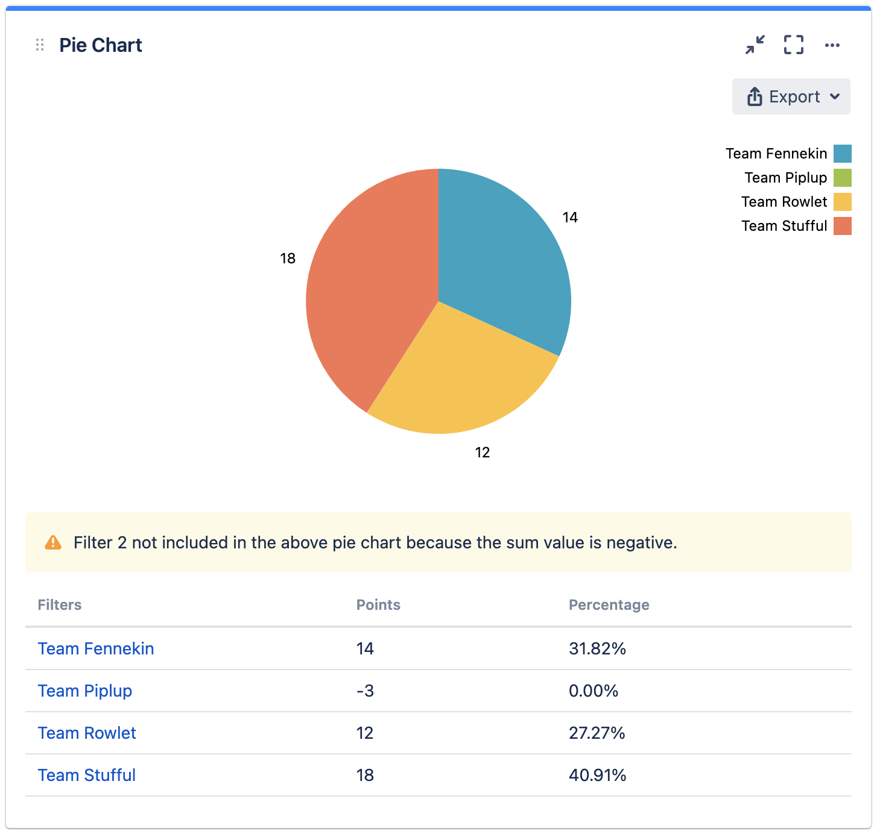Open the more actions ellipsis menu

832,45
